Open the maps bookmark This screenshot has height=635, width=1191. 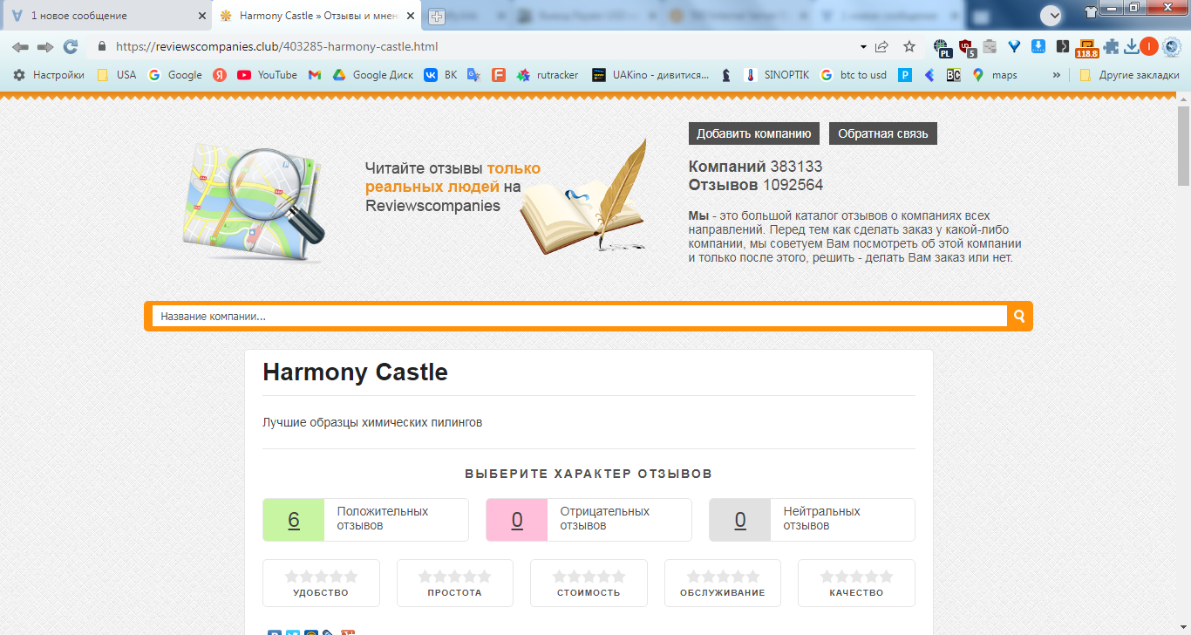click(995, 75)
